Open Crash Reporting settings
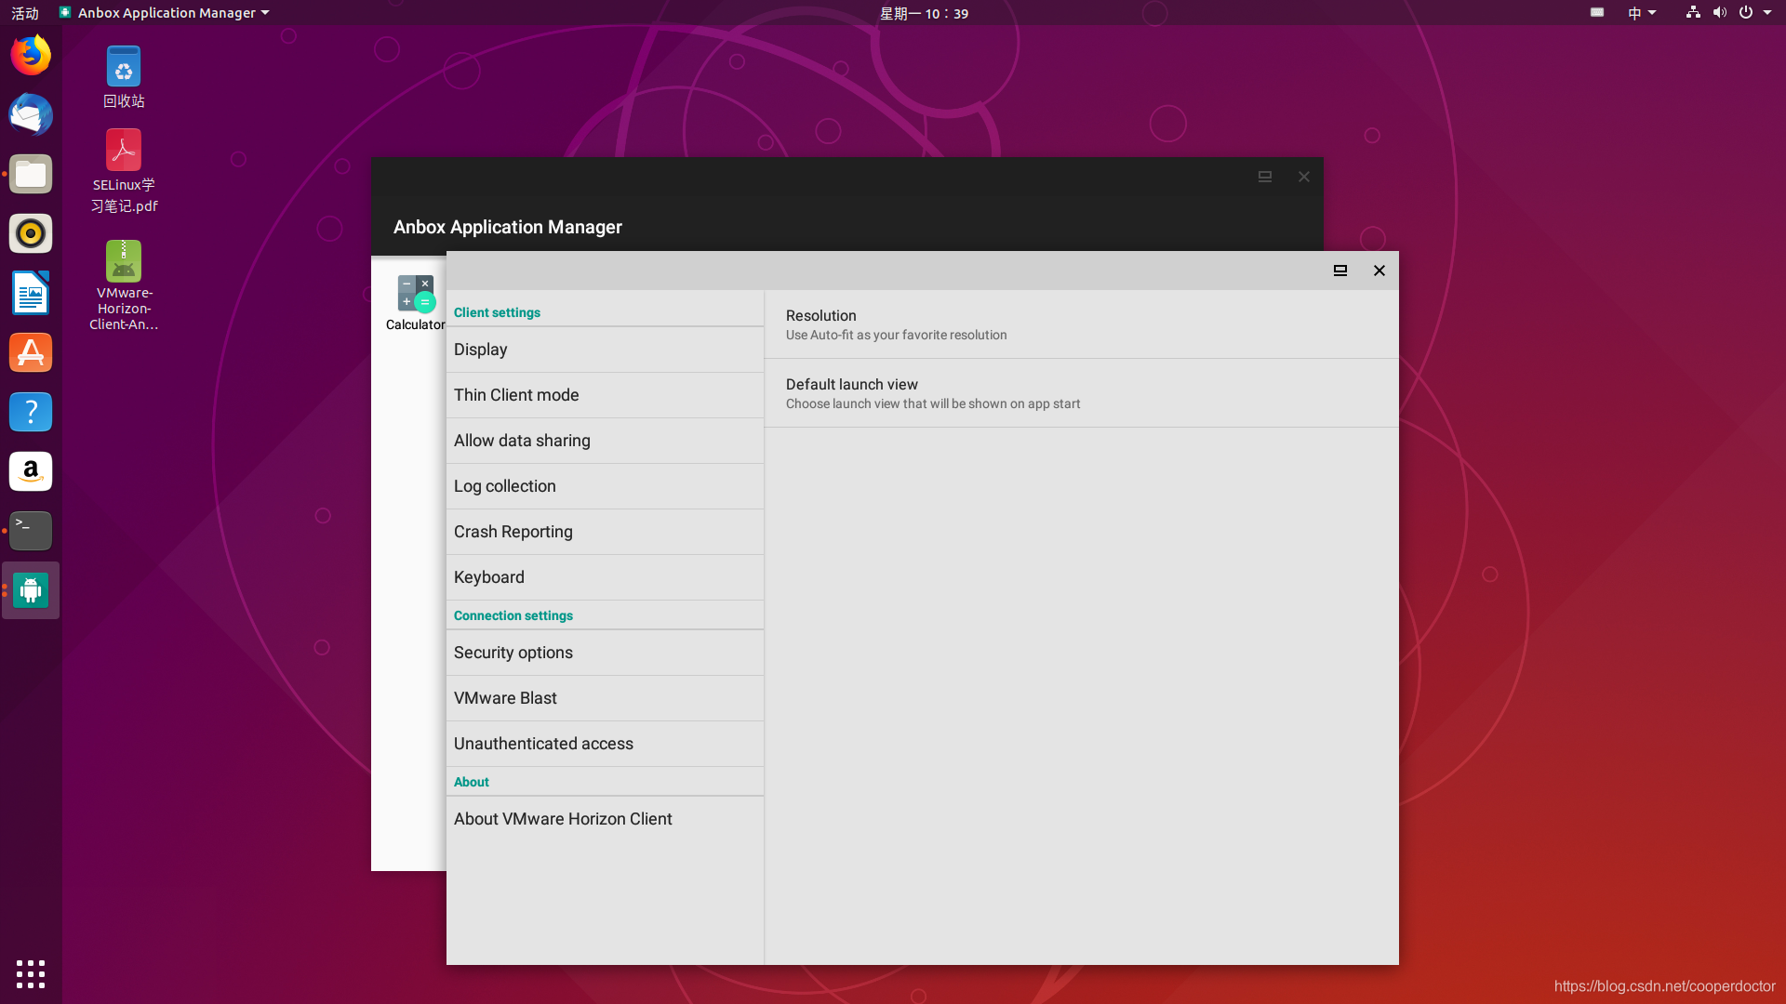The height and width of the screenshot is (1004, 1786). point(605,532)
